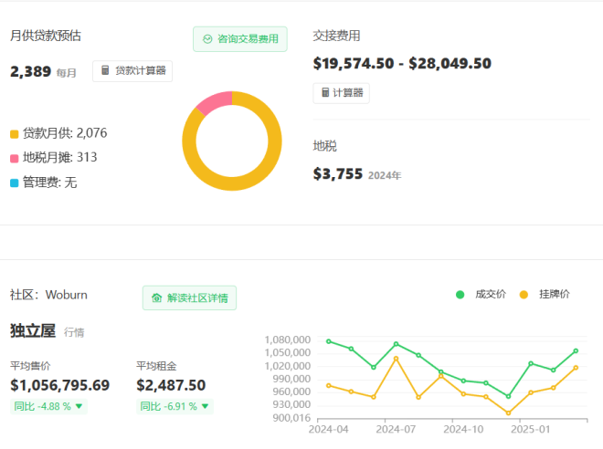Toggle 挂牌价 yellow legend dot
The height and width of the screenshot is (449, 603).
pyautogui.click(x=524, y=295)
